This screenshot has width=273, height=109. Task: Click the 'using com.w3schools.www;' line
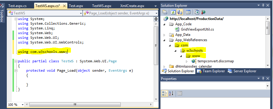42,52
